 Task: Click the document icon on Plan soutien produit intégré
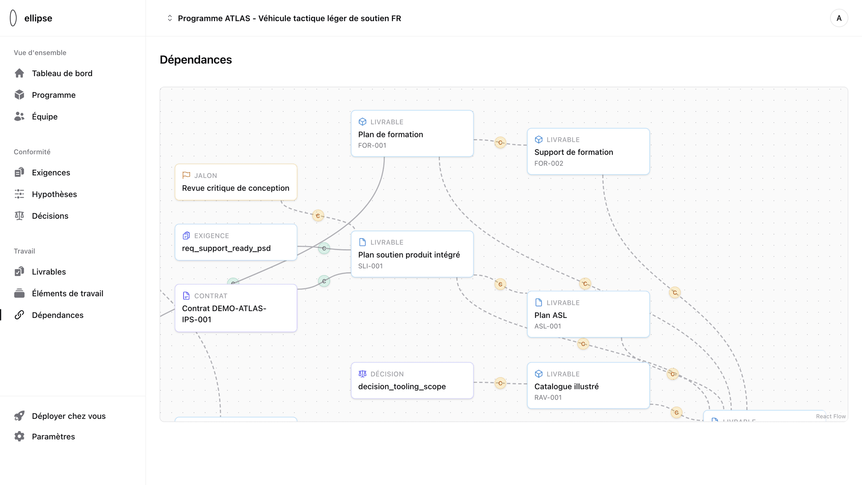pyautogui.click(x=362, y=242)
